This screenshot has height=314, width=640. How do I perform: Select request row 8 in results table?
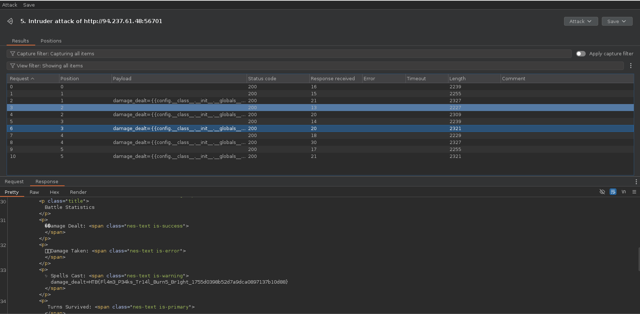[x=320, y=143]
